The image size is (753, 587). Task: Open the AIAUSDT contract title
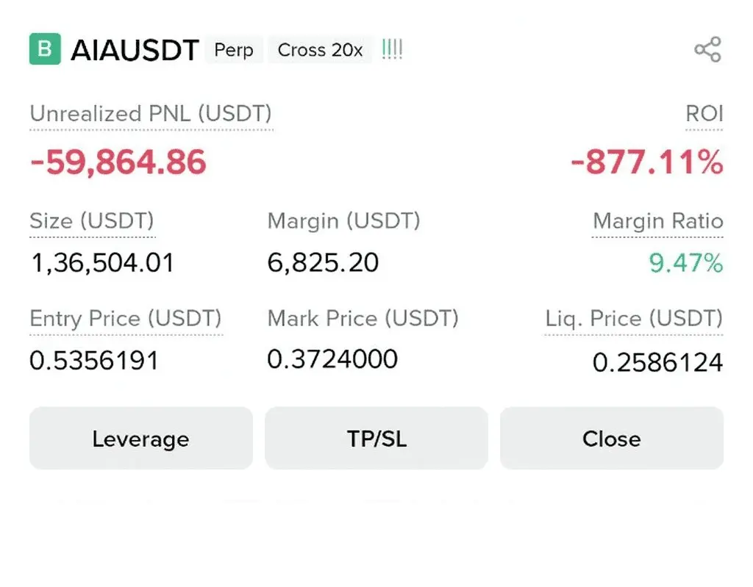[x=135, y=50]
